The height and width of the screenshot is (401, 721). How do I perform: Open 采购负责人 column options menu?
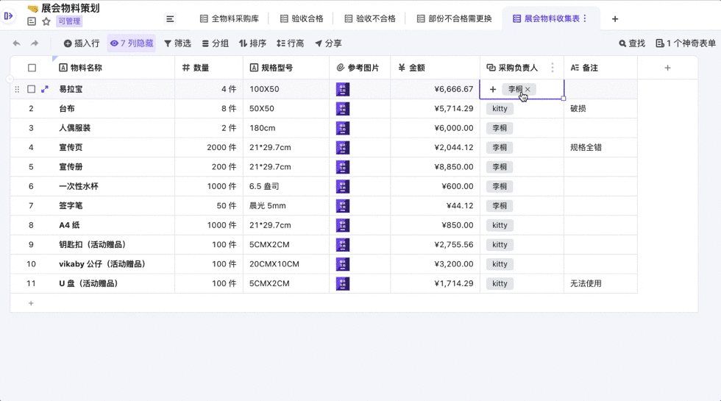click(x=553, y=68)
